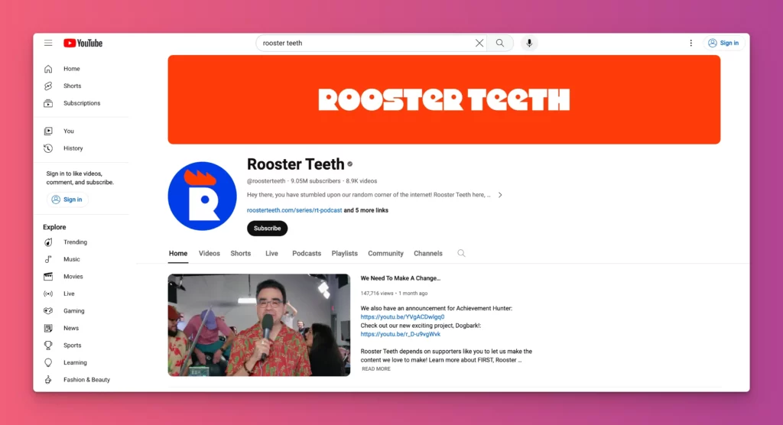Expand video description with READ MORE
Screen dimensions: 783x425
pos(375,368)
